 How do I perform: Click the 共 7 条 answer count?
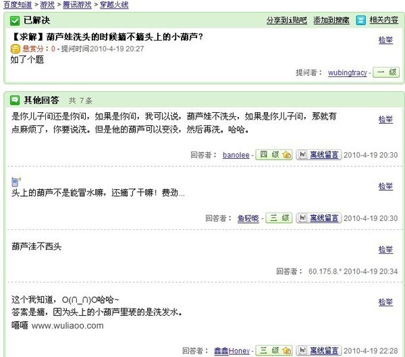80,101
